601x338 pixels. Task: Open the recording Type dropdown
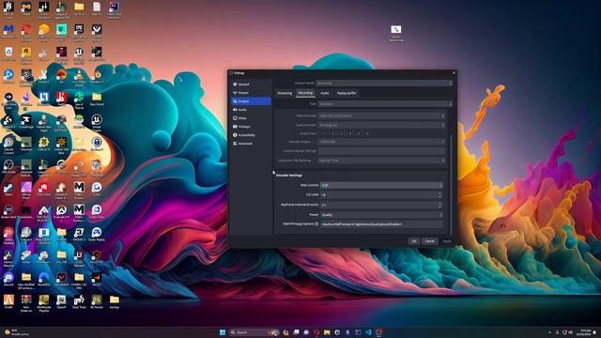[385, 104]
